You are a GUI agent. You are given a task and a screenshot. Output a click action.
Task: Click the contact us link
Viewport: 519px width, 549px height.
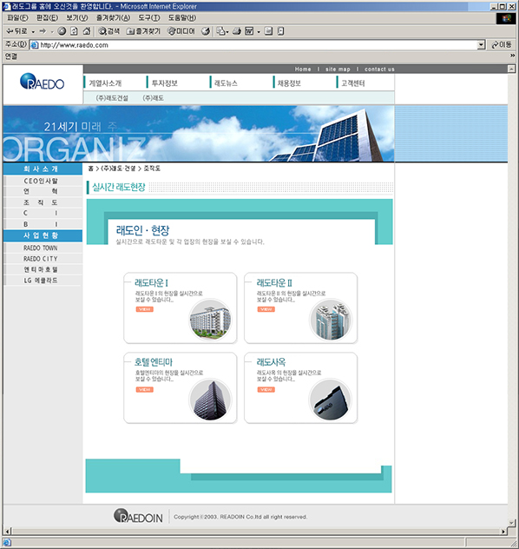tap(379, 69)
